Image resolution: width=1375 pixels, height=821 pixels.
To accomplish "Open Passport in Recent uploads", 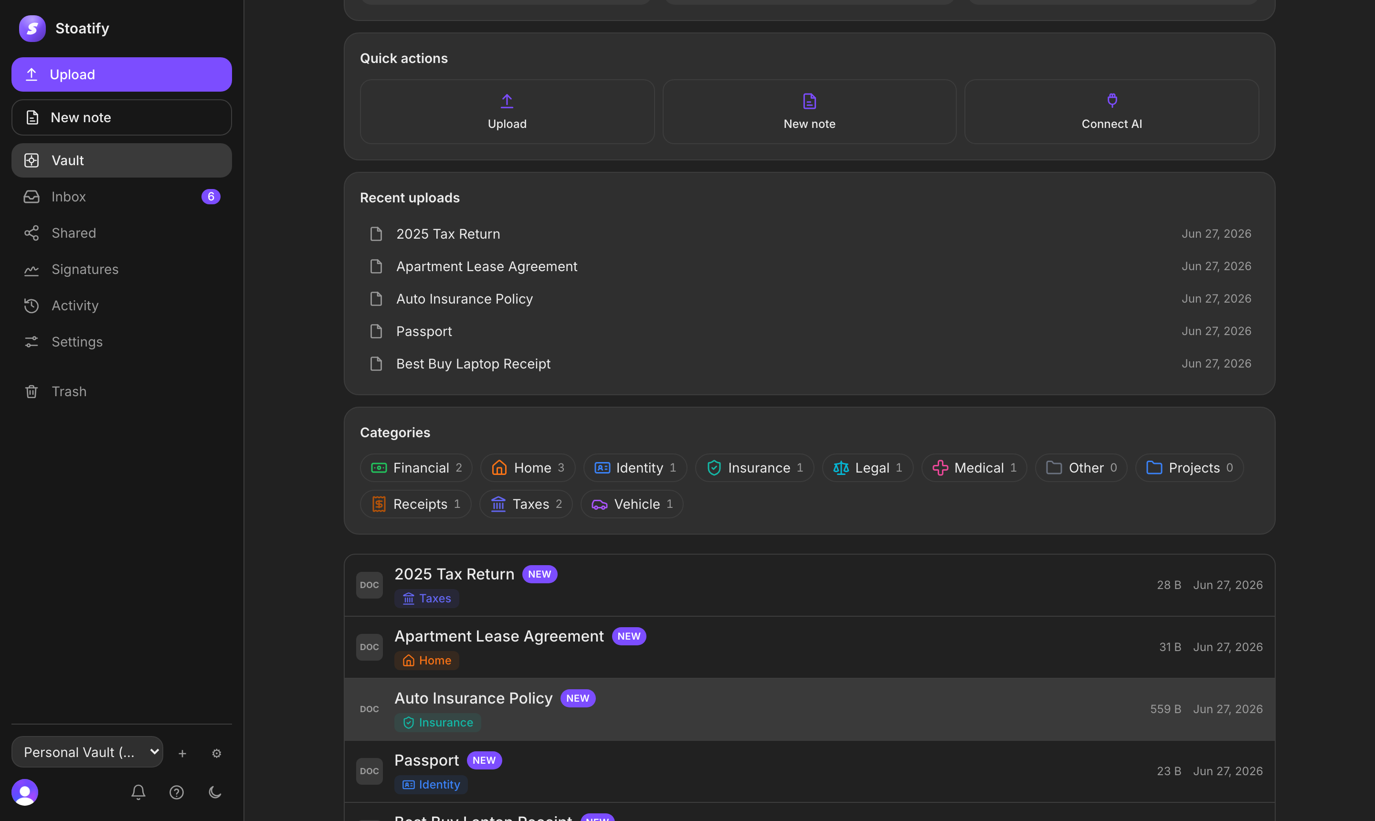I will [x=810, y=331].
